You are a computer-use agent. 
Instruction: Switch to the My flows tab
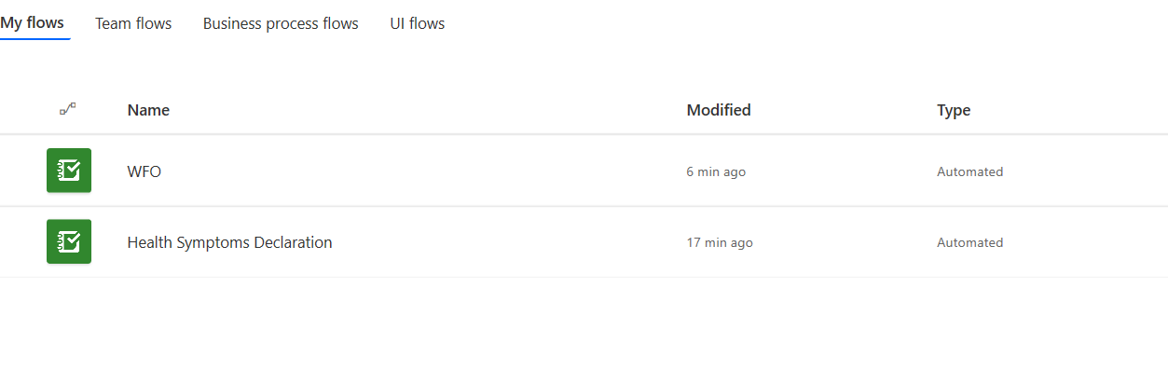pos(32,23)
